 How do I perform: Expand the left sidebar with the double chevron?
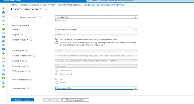pyautogui.click(x=5, y=5)
